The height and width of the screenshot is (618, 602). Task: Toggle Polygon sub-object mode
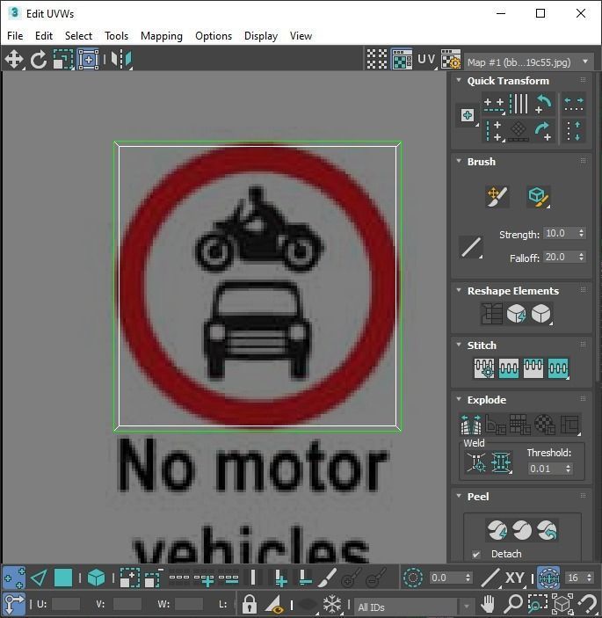point(63,578)
